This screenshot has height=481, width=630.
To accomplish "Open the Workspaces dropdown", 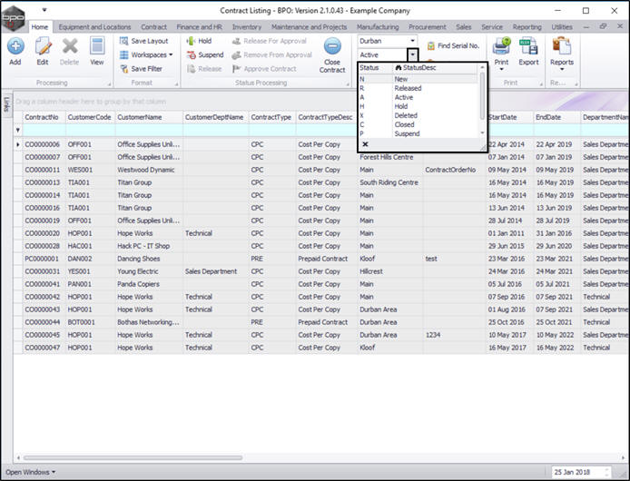I will pyautogui.click(x=146, y=54).
